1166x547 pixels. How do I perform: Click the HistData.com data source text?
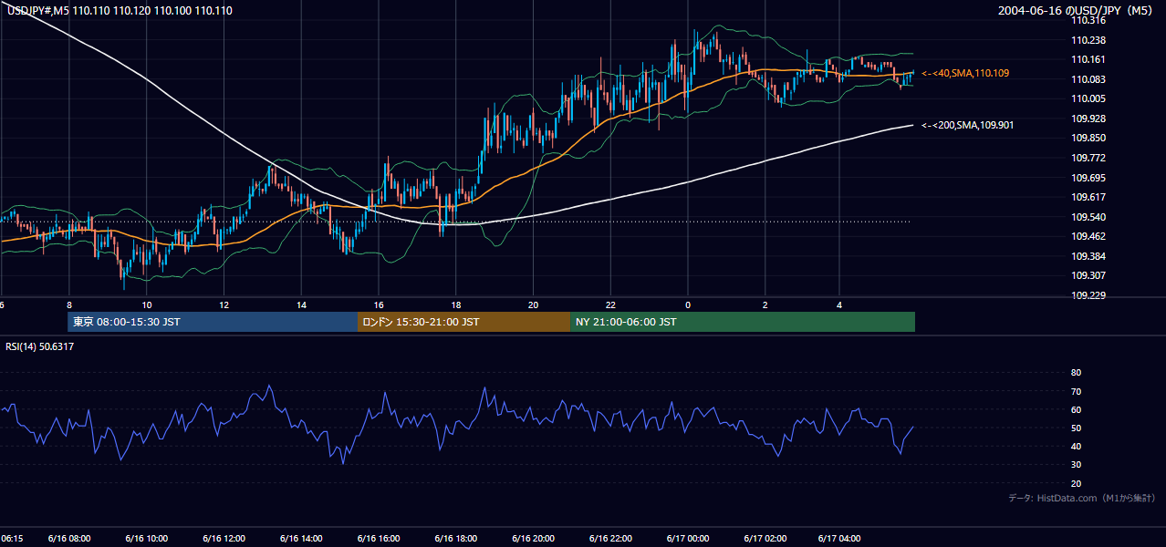pyautogui.click(x=1082, y=498)
